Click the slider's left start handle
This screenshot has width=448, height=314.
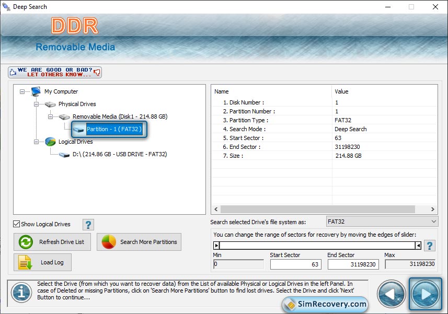click(216, 246)
